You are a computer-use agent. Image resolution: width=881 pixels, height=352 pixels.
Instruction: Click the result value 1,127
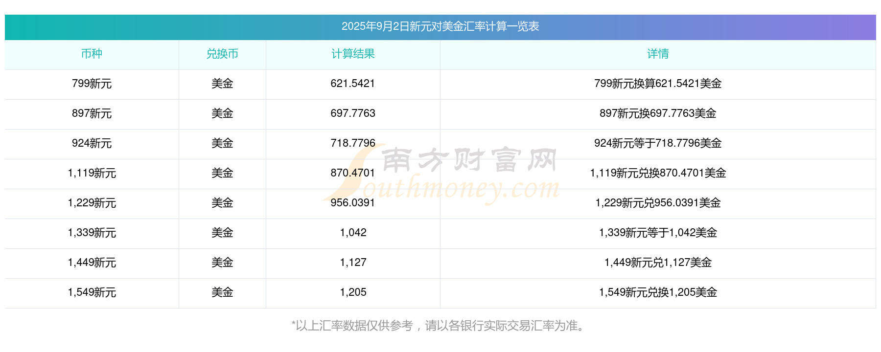[x=353, y=263]
